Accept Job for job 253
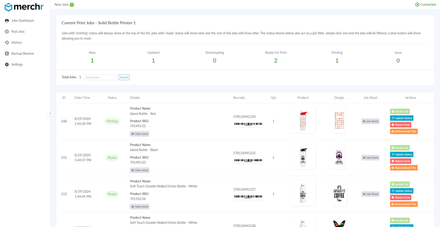 pos(400,184)
